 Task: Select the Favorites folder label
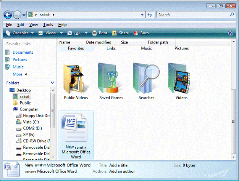click(x=76, y=48)
